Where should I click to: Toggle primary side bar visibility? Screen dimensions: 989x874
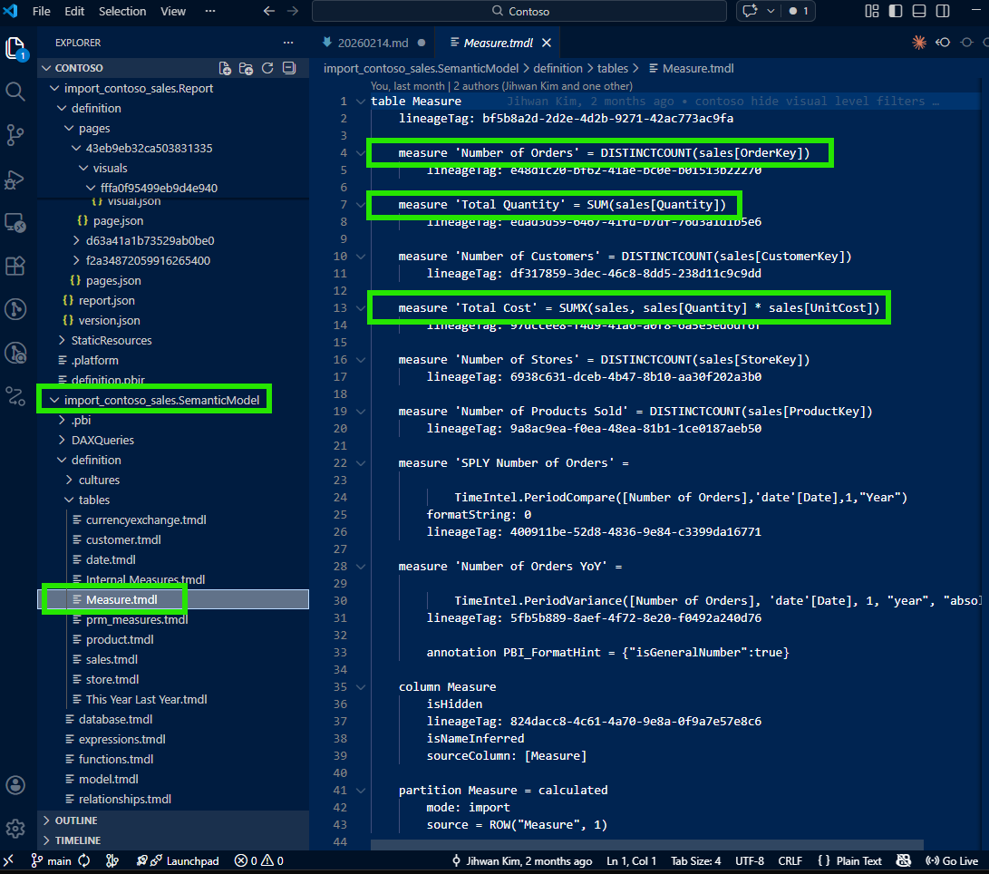(x=895, y=11)
